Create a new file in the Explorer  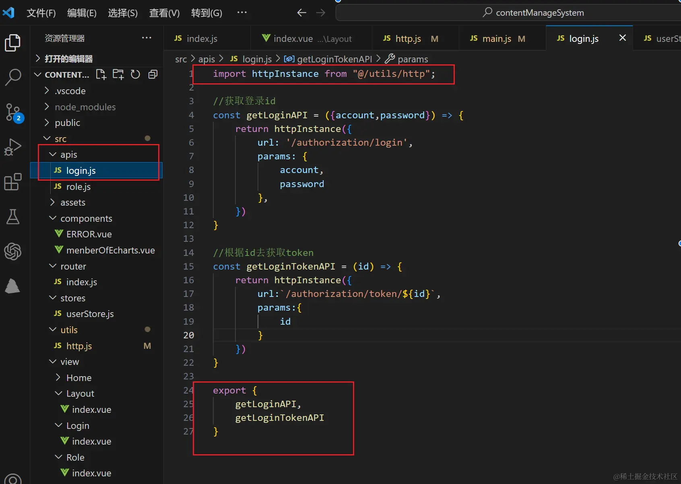(x=101, y=74)
